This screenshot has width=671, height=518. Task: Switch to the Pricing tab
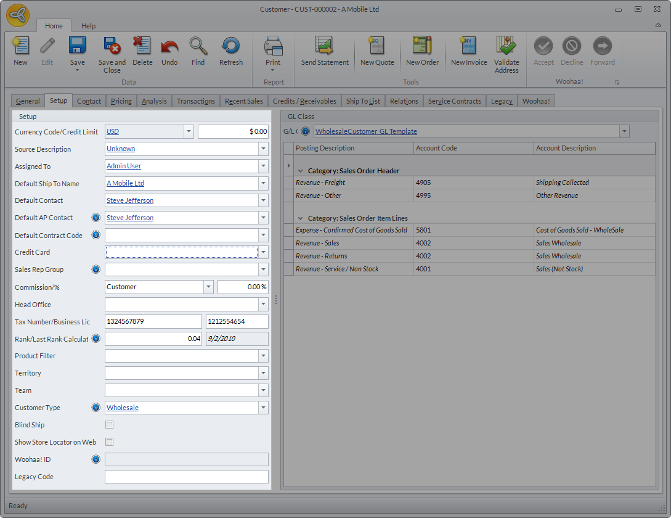(121, 101)
